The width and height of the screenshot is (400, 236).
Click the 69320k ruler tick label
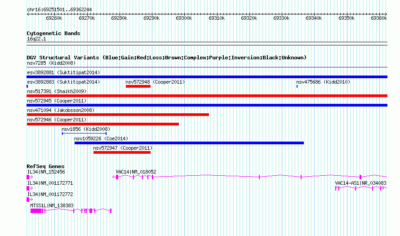pos(249,18)
